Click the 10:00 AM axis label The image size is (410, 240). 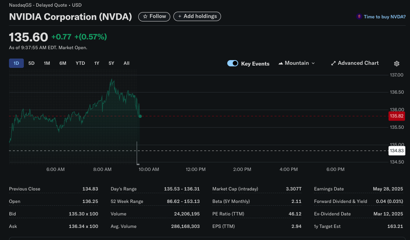tap(149, 169)
